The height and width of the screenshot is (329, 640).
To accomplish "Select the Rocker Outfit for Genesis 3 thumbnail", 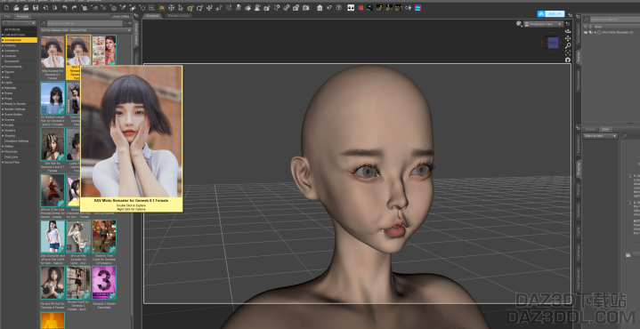I will (x=78, y=283).
